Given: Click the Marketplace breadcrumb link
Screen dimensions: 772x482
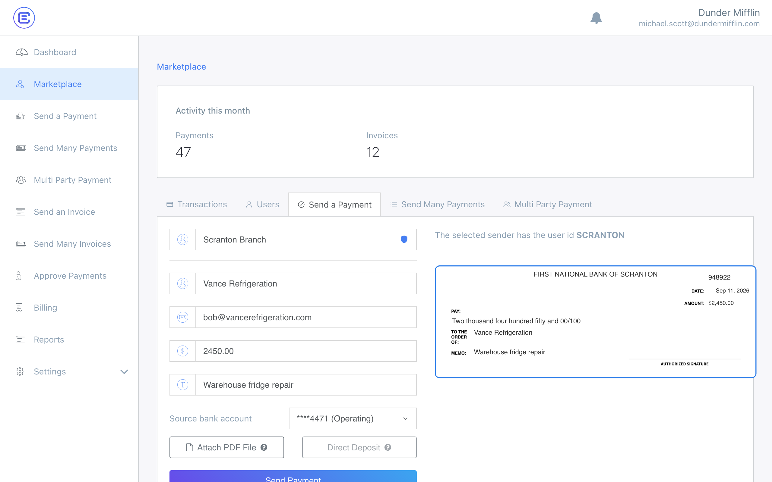Looking at the screenshot, I should point(181,67).
